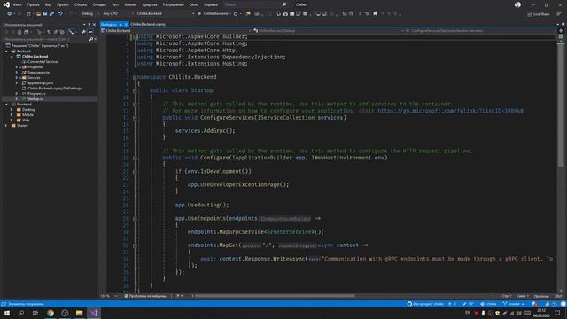Viewport: 567px width, 319px height.
Task: Click the File Explorer icon in the taskbar
Action: [79, 313]
